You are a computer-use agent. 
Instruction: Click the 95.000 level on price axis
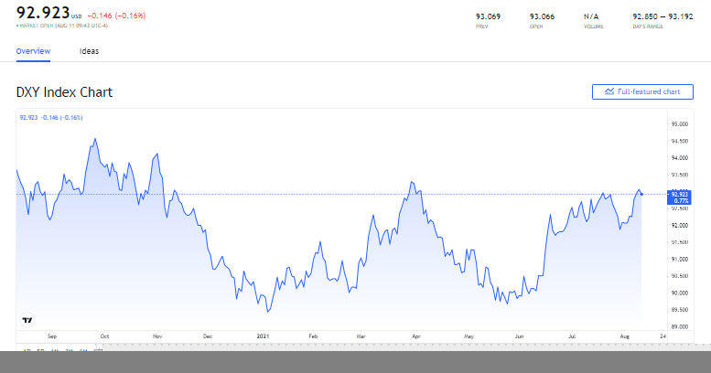pos(680,123)
